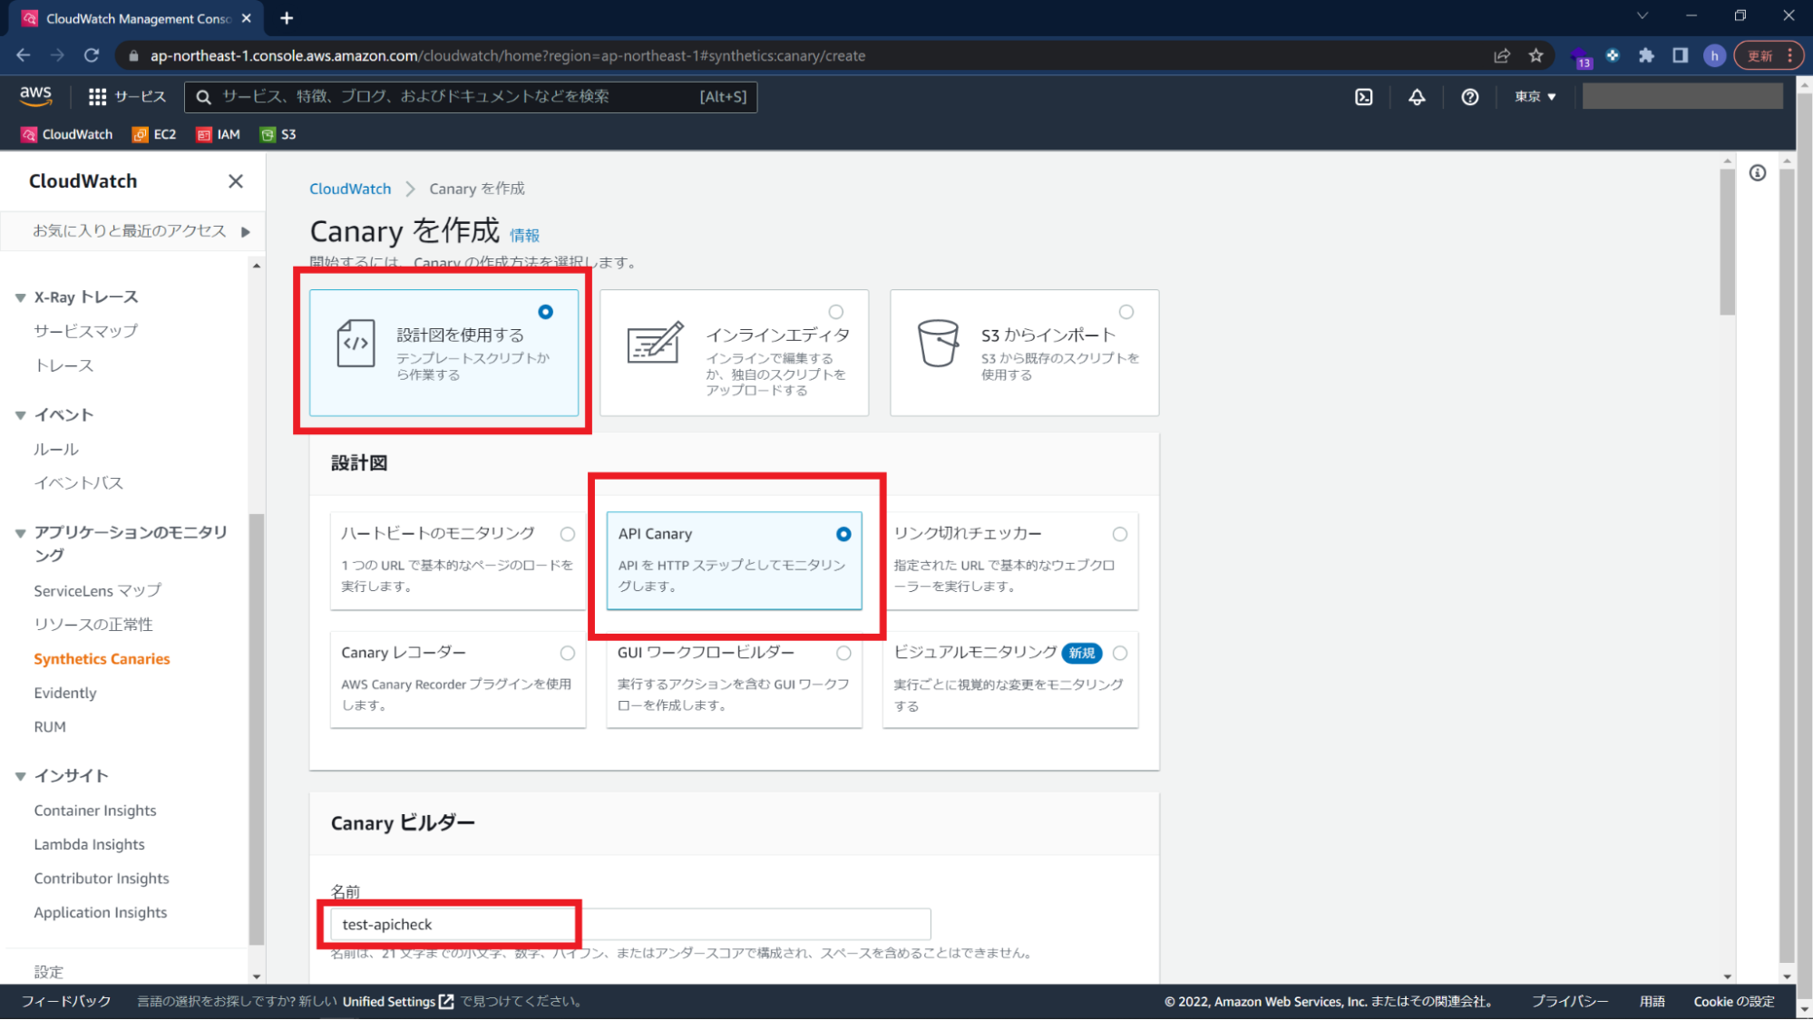Open a new browser tab
Viewport: 1813px width, 1020px height.
point(287,18)
